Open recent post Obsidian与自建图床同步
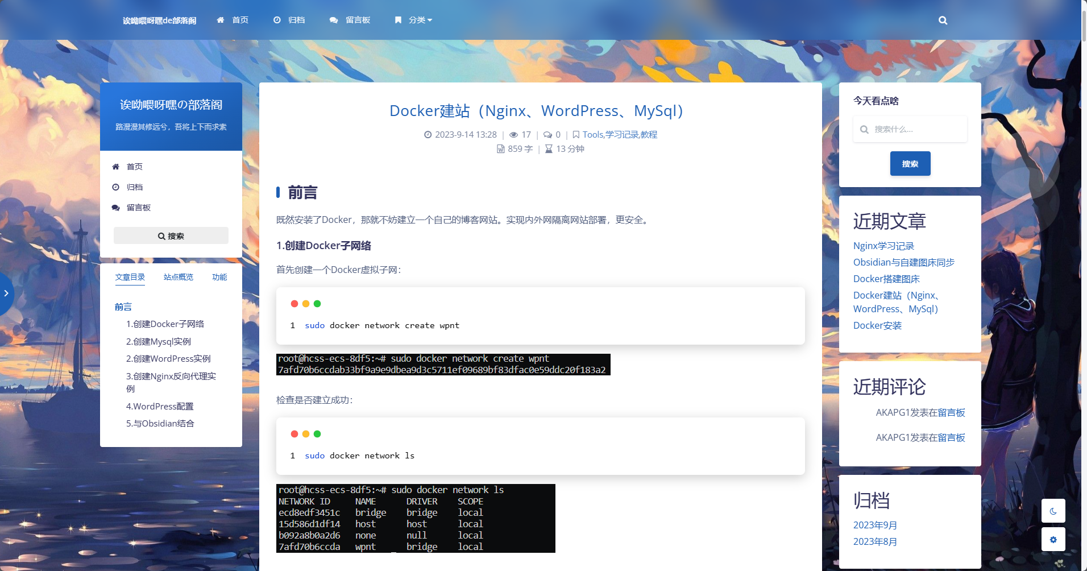Screen dimensions: 1087x571 [904, 263]
